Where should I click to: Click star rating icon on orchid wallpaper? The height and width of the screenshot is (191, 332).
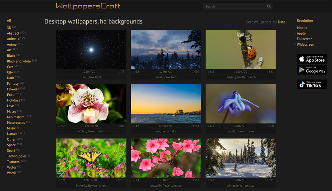coord(59,126)
